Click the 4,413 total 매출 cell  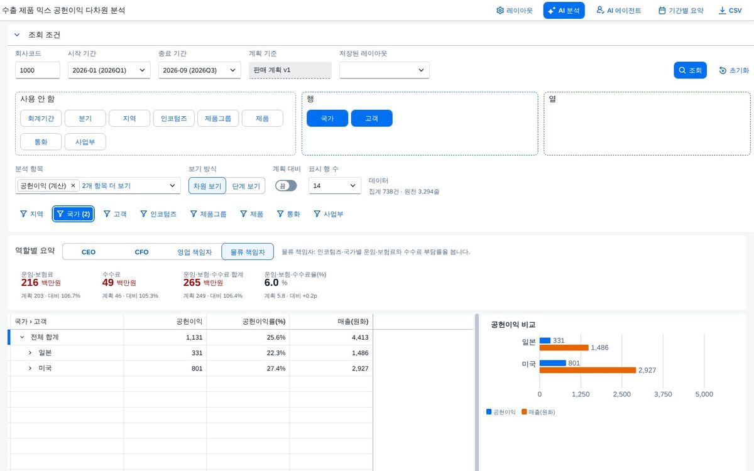tap(331, 337)
